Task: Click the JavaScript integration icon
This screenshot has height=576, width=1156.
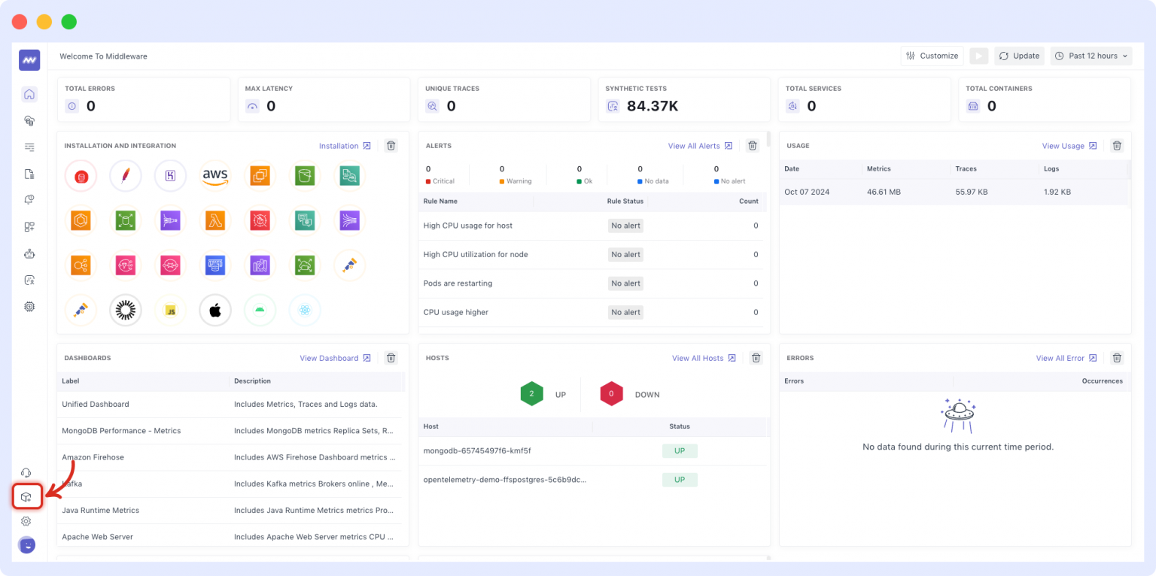Action: point(170,310)
